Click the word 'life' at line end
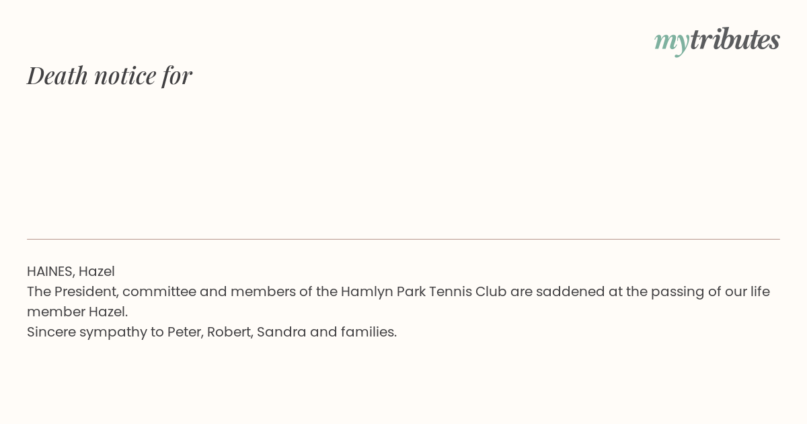 click(759, 291)
